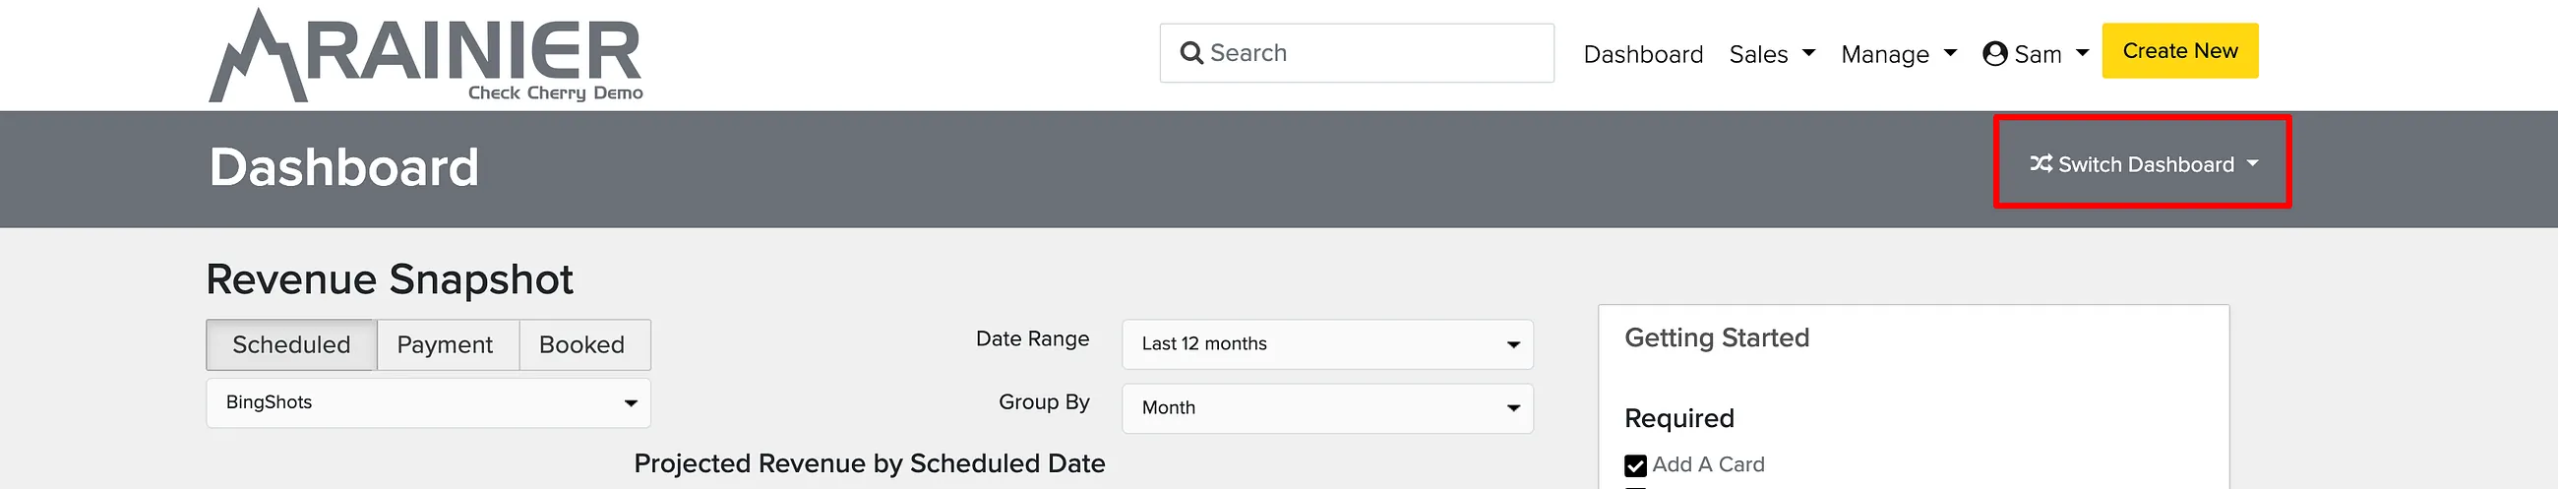
Task: Click the caret arrow next to Manage
Action: tap(1950, 54)
